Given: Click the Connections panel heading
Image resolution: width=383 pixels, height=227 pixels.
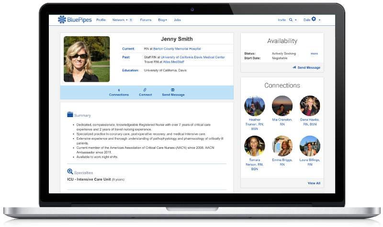Looking at the screenshot, I should tap(282, 86).
